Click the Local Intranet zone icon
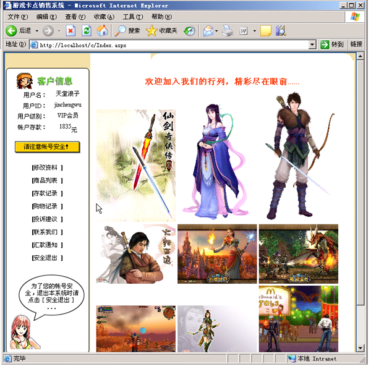The image size is (371, 369). pyautogui.click(x=292, y=358)
